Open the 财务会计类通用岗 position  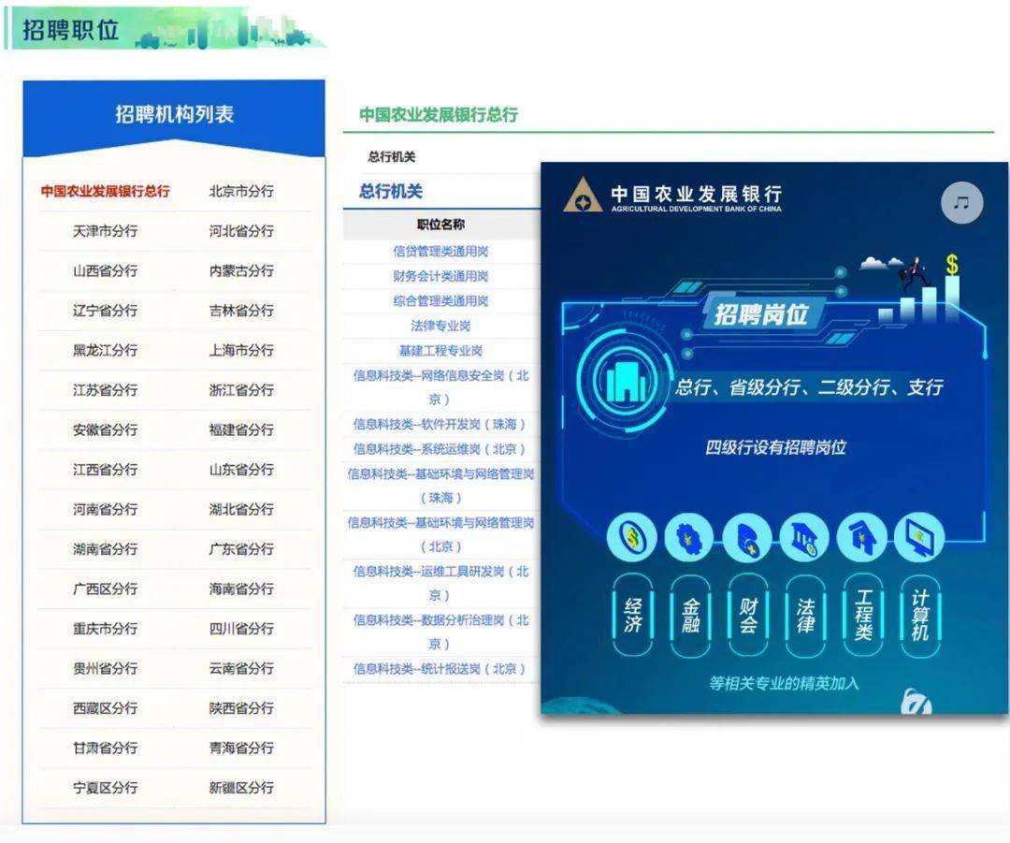(x=440, y=276)
